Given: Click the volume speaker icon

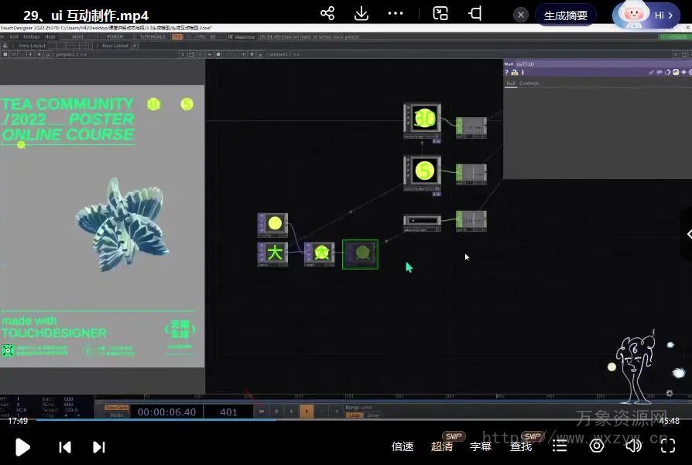Looking at the screenshot, I should (x=633, y=446).
